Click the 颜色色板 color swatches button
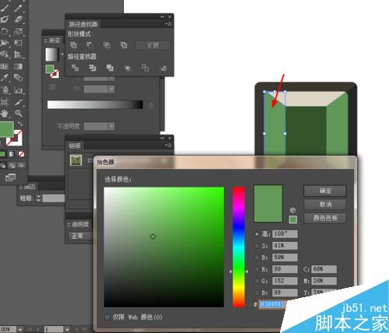This screenshot has width=389, height=333. [325, 218]
